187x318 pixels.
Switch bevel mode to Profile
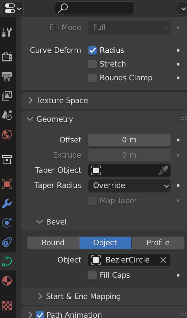point(158,243)
